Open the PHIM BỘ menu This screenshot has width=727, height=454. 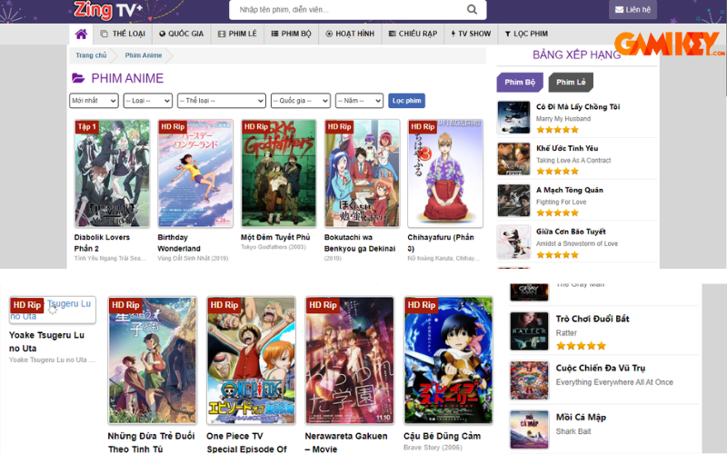[x=291, y=34]
